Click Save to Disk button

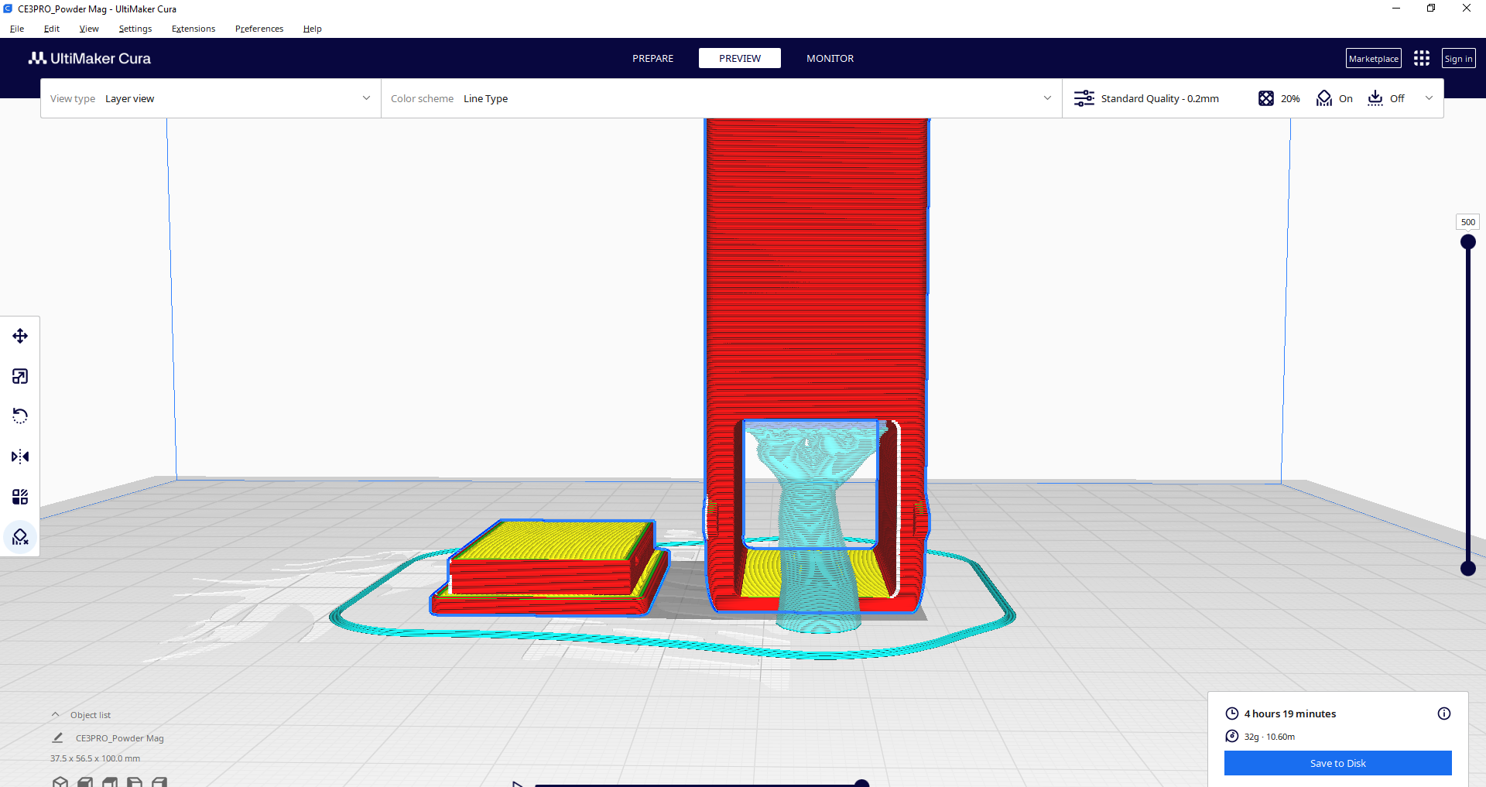(1337, 763)
